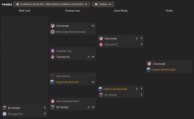Open Impact de Montréal in the Finale
This screenshot has height=119, width=194.
(x=163, y=70)
